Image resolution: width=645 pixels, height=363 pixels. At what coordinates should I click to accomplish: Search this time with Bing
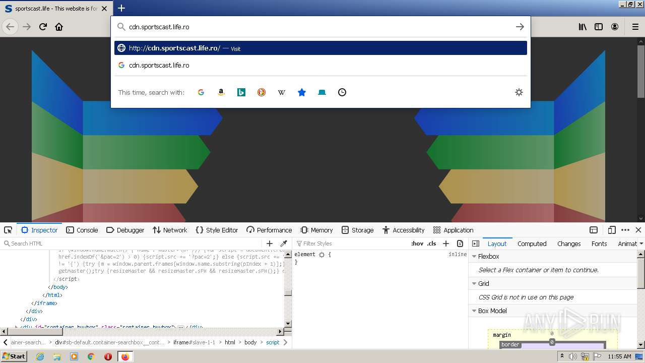pos(241,92)
